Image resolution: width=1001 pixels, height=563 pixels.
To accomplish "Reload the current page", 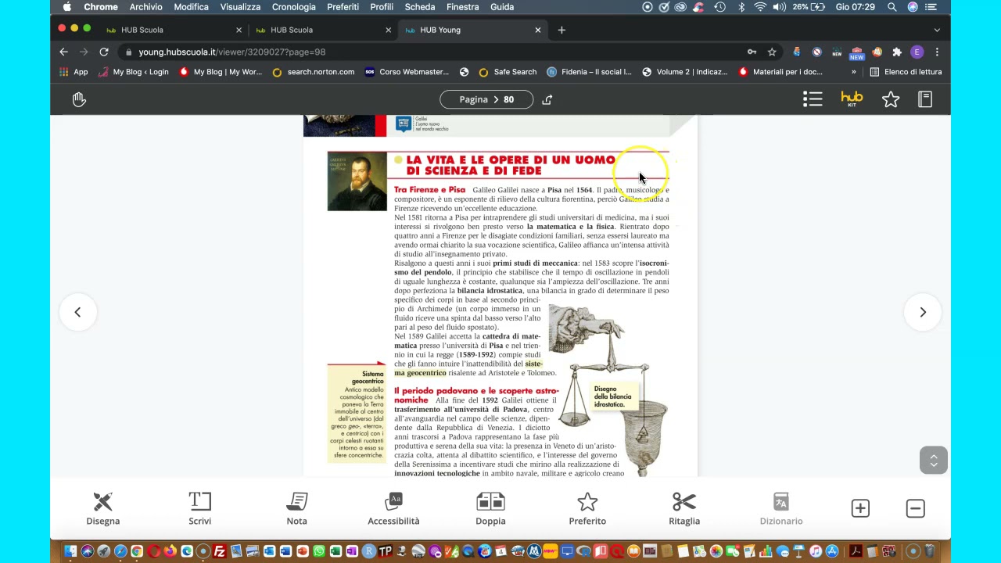I will coord(103,52).
